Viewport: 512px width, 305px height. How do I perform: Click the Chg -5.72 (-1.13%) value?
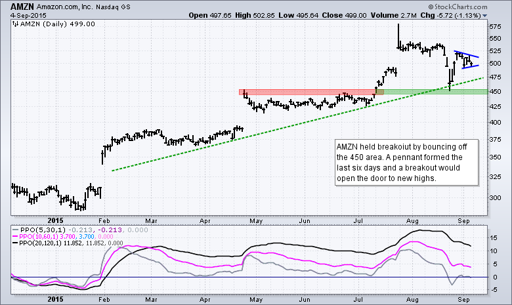click(x=450, y=15)
